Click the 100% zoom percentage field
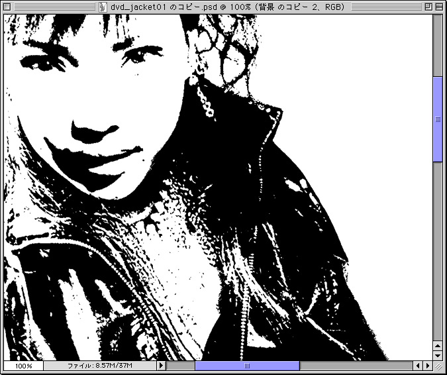 [x=23, y=366]
